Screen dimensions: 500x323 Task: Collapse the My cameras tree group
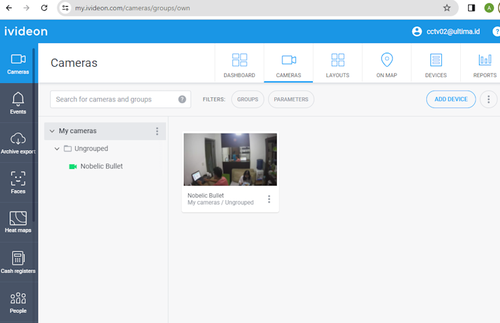(52, 131)
